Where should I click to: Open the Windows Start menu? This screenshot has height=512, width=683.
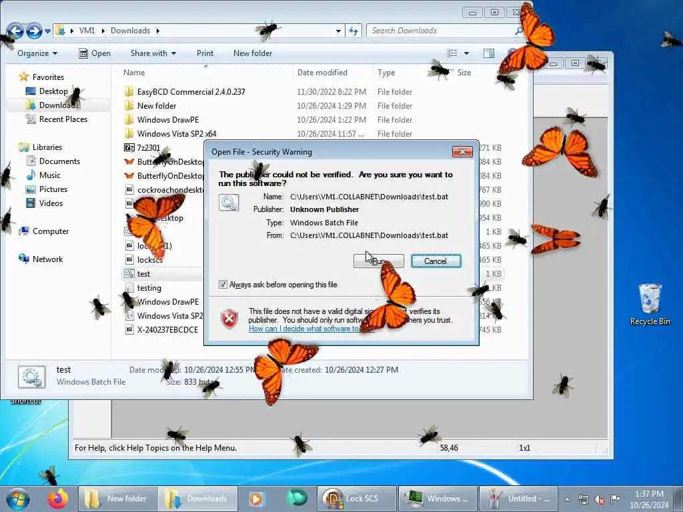18,499
